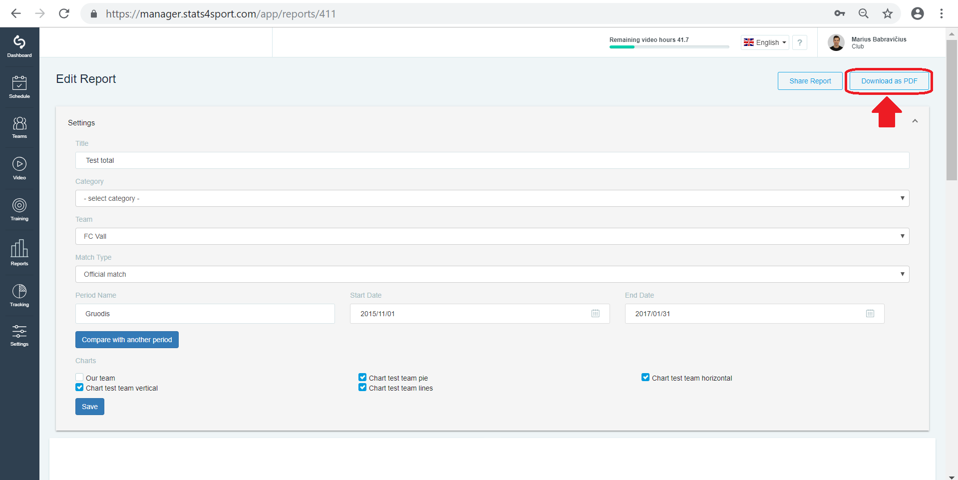Click the Title field containing Test total
958x480 pixels.
click(492, 160)
